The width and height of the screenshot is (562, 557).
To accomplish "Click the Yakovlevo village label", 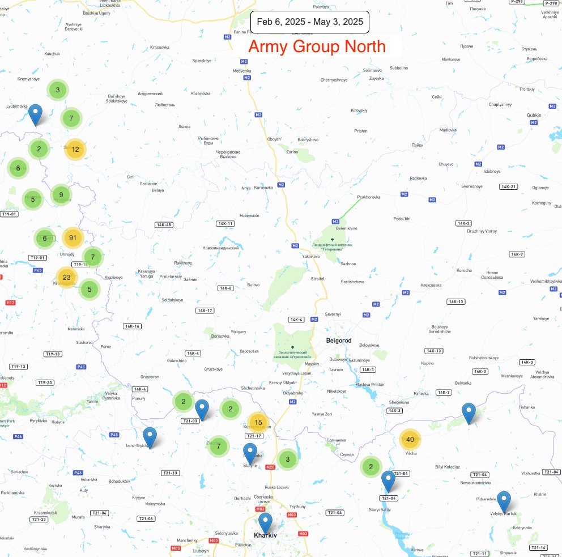I will [x=311, y=256].
